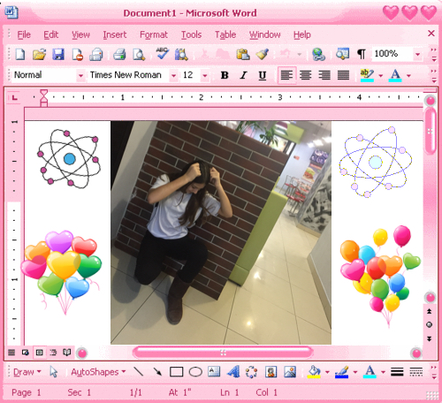Screen dimensions: 442x403
Task: Click the pink horizontal scrollbar
Action: tap(223, 353)
